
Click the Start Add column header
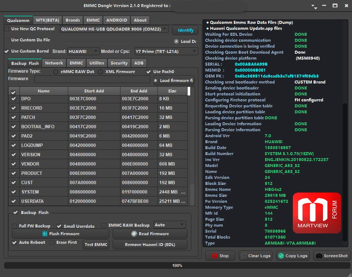tap(94, 91)
